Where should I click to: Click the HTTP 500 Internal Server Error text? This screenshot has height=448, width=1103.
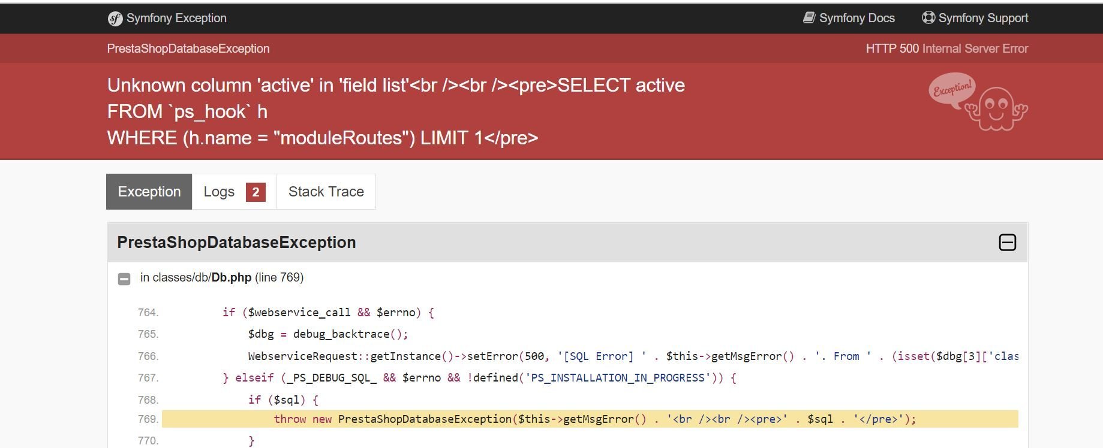[x=947, y=49]
